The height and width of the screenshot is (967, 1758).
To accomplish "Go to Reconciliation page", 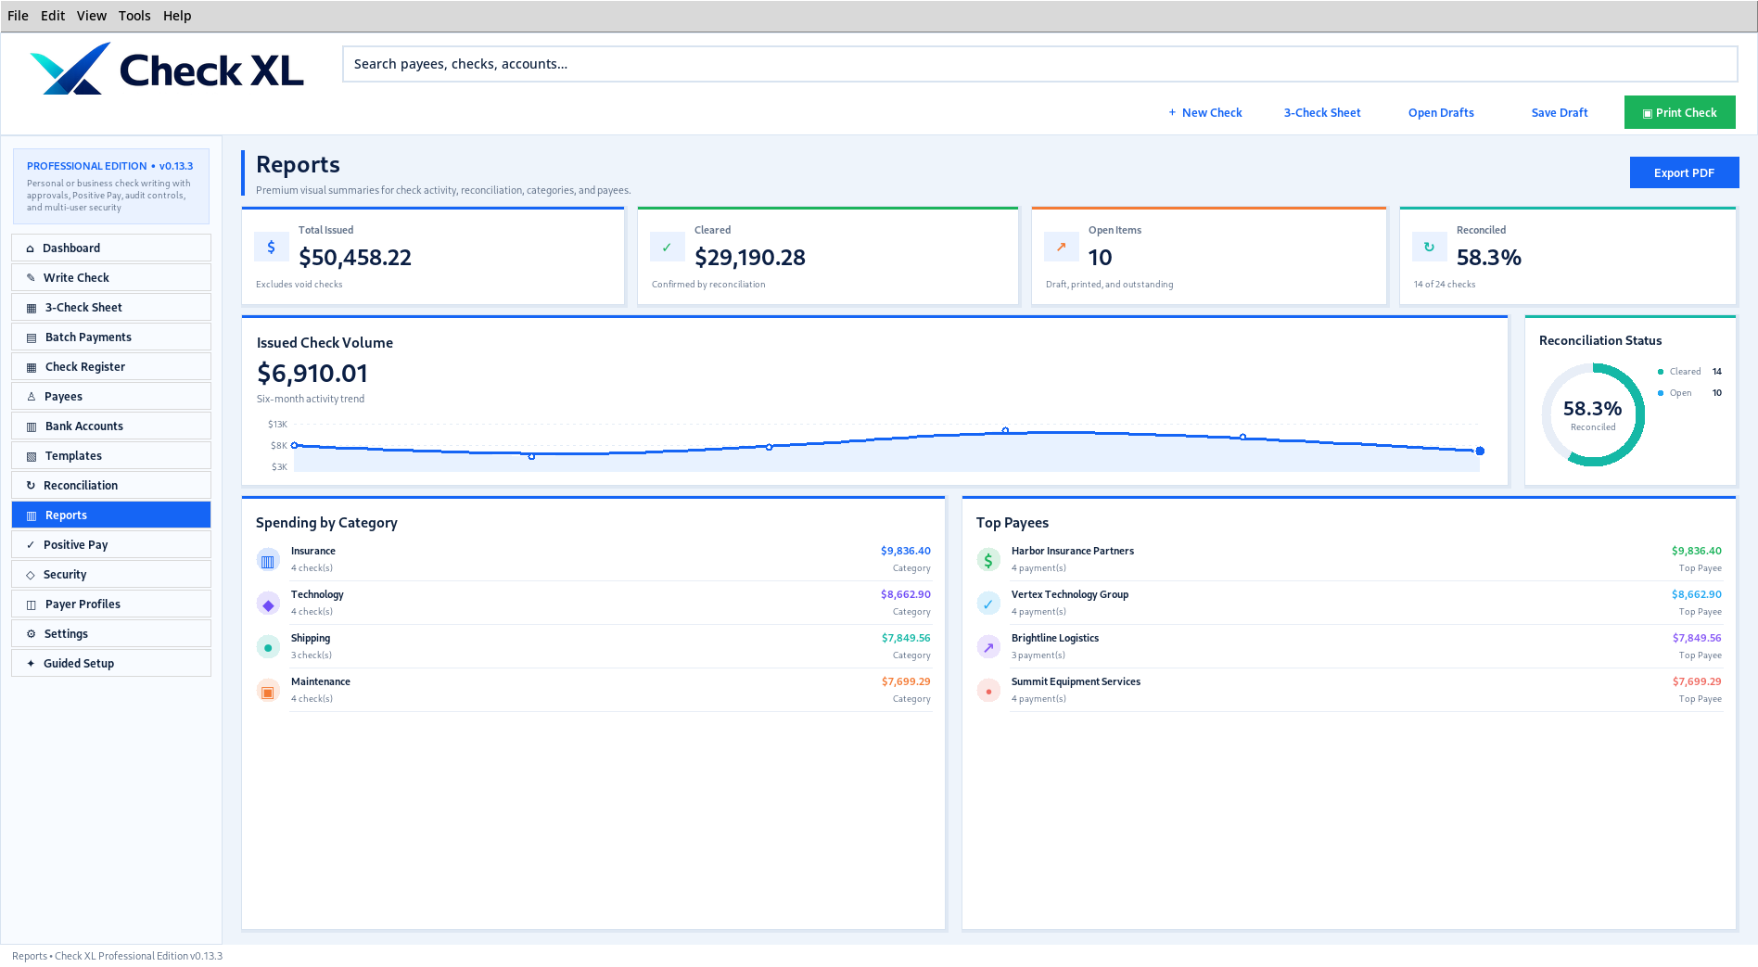I will [x=111, y=485].
